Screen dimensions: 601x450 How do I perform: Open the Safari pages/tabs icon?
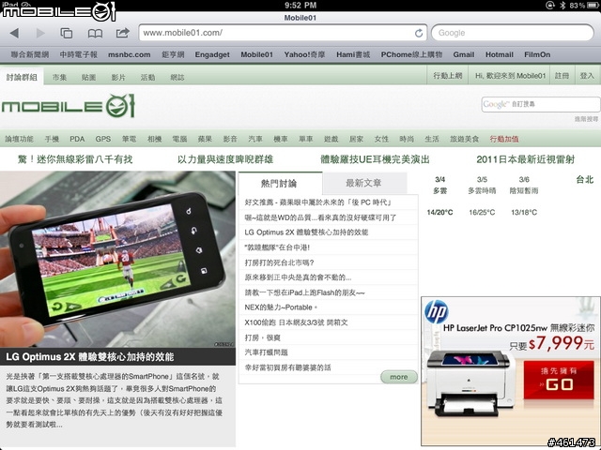[67, 33]
